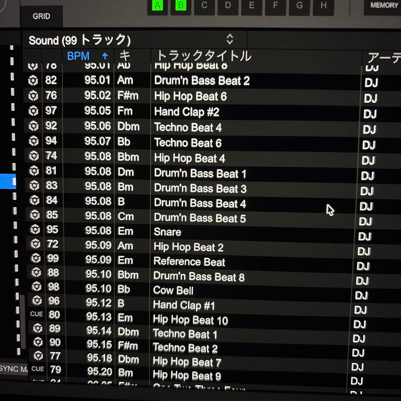Click the BPM sort arrow to reverse sorting
Viewport: 401px width, 401px height.
(105, 56)
